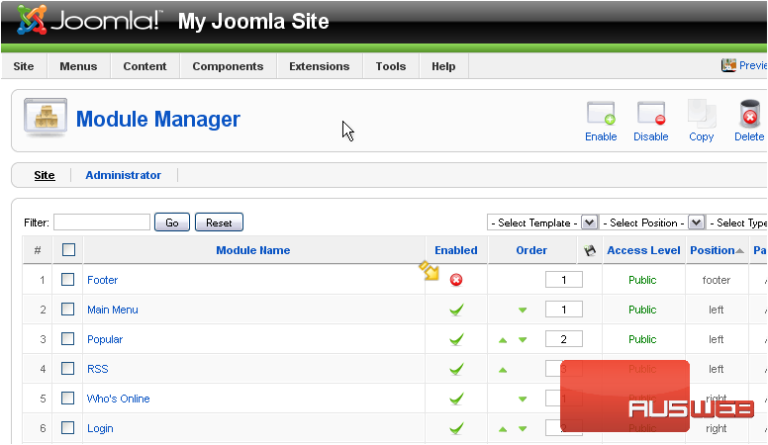Viewport: 768px width, 445px height.
Task: Click the Filter text input field
Action: pos(102,222)
